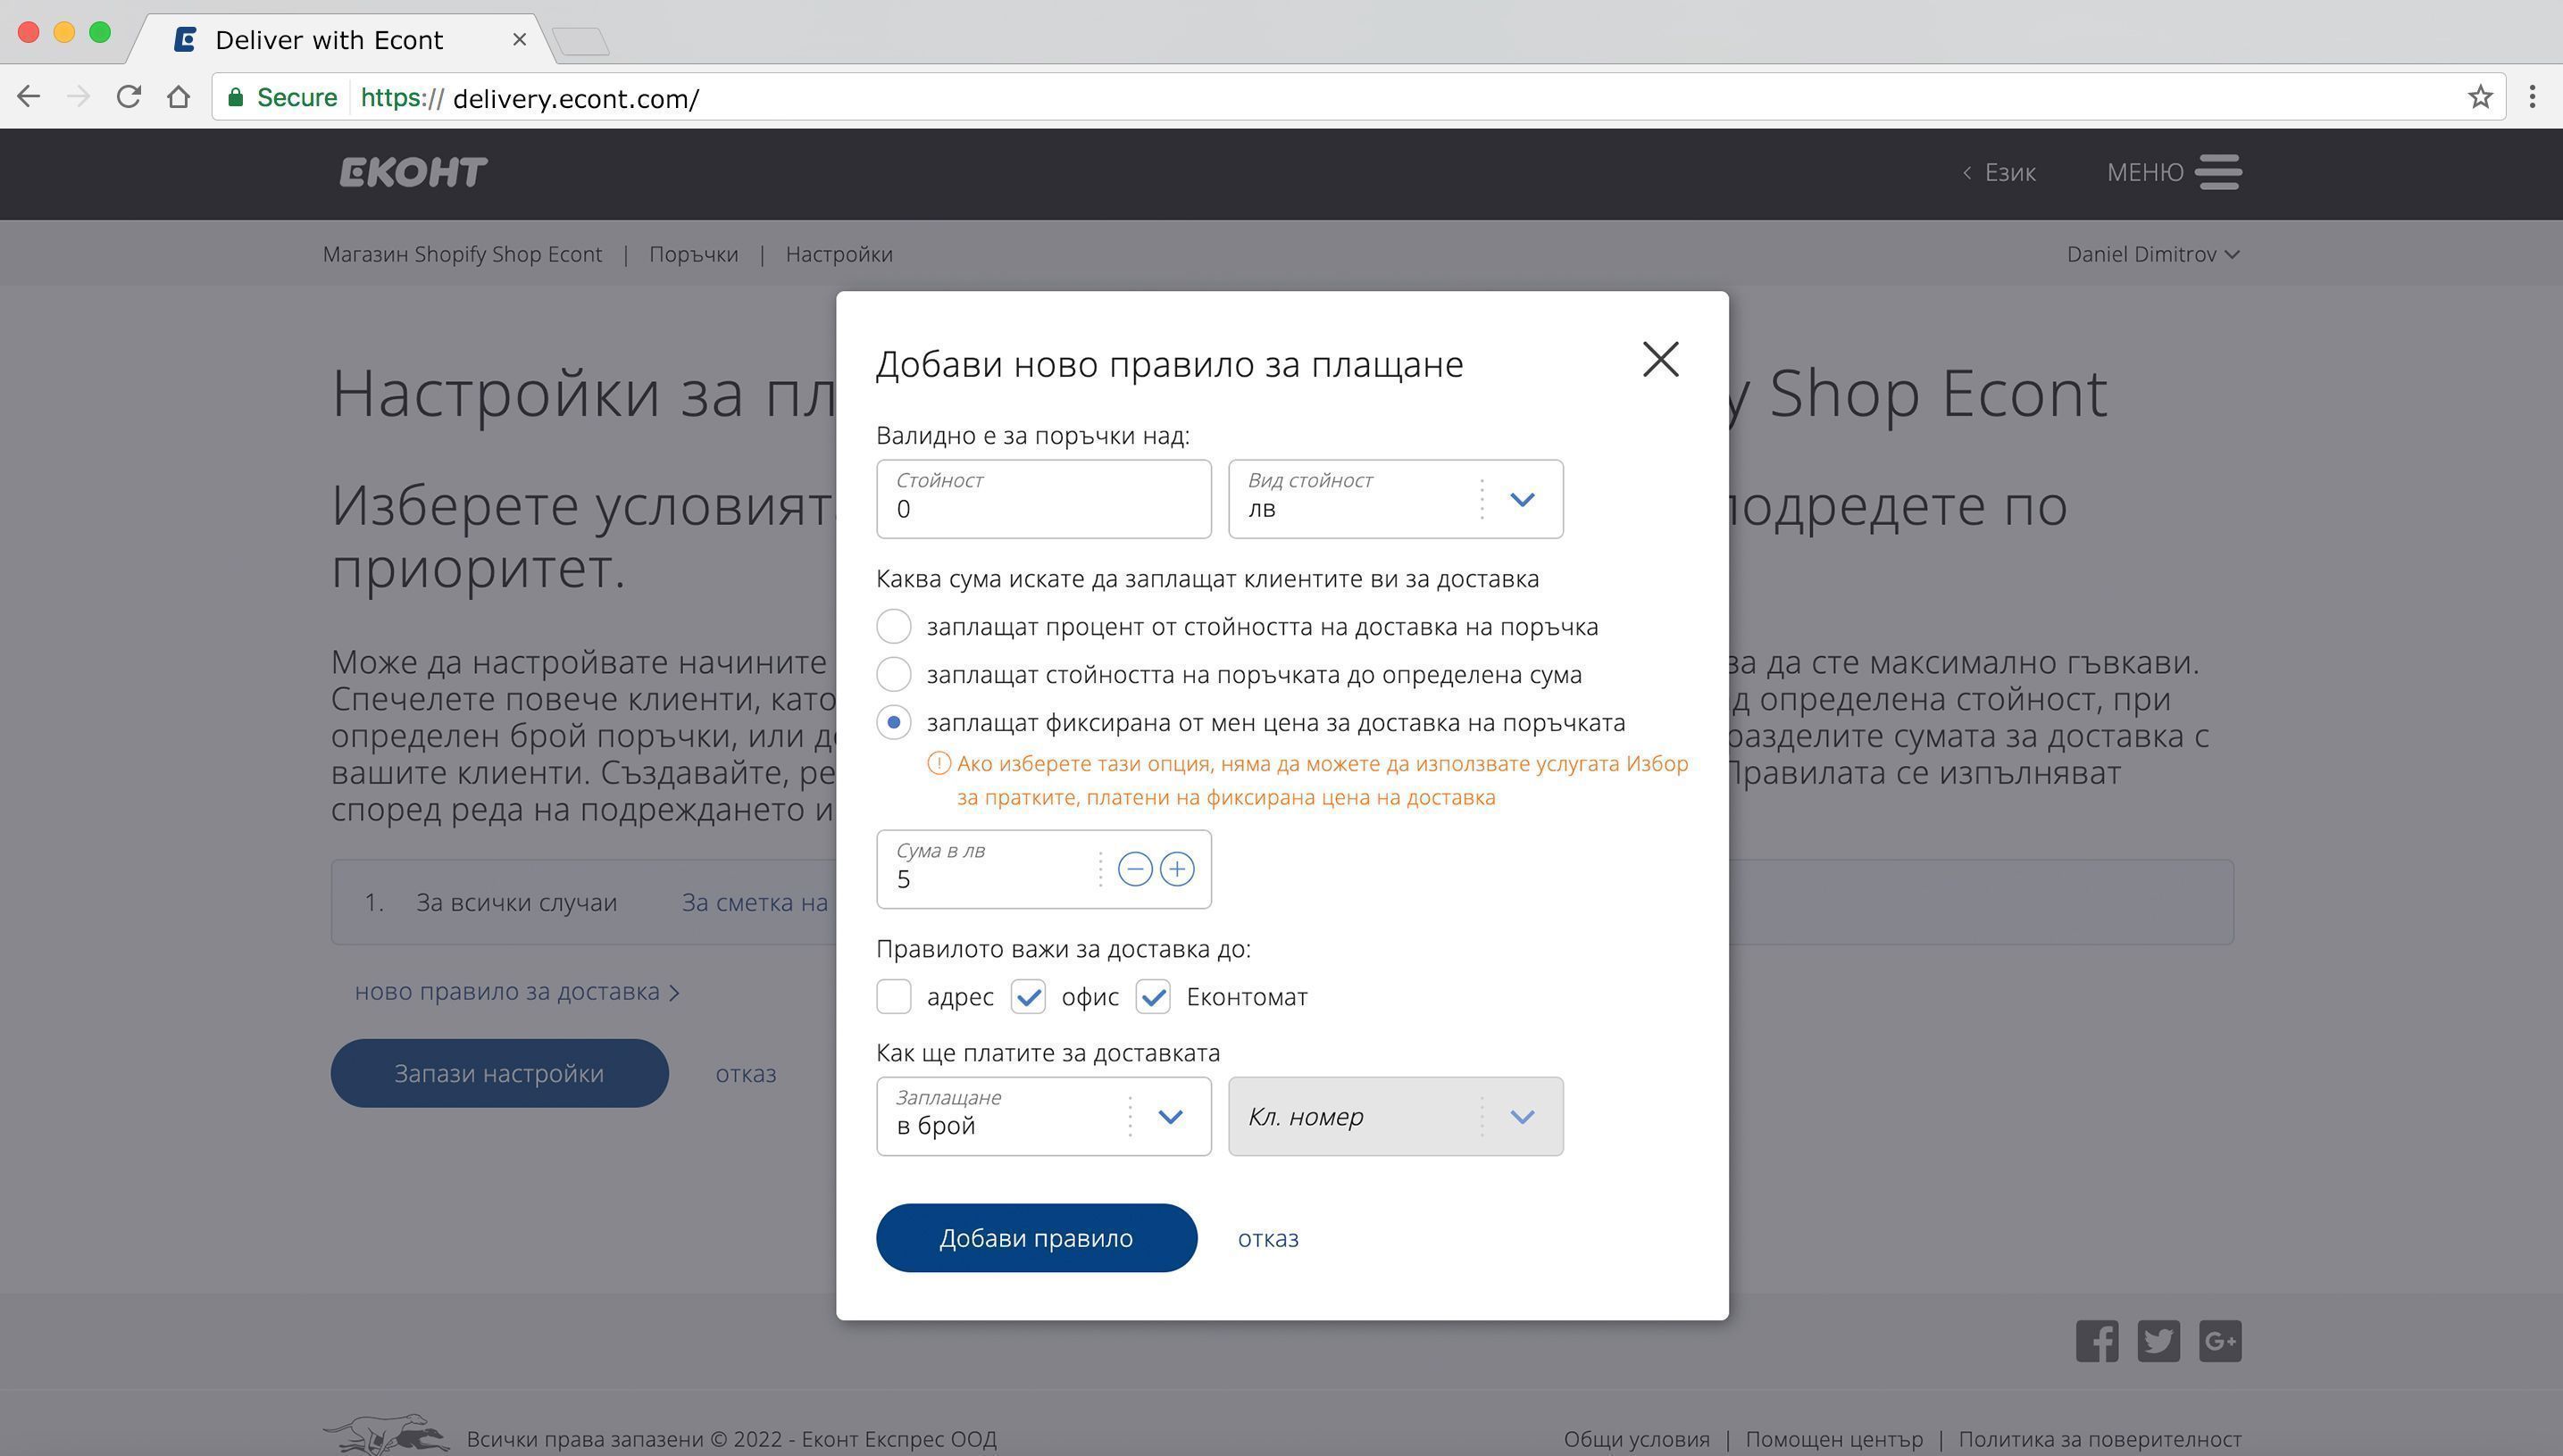This screenshot has width=2563, height=1456.
Task: Click the ЕКОНТ logo in header
Action: pyautogui.click(x=413, y=172)
